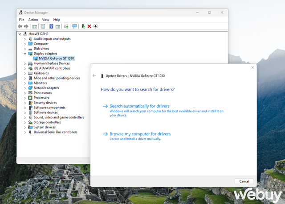Click the Audio inputs and outputs speaker icon
Screen dimensions: 285x204
pyautogui.click(x=30, y=39)
